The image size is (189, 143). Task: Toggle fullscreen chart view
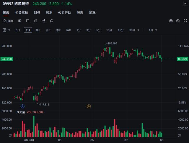click(x=185, y=21)
